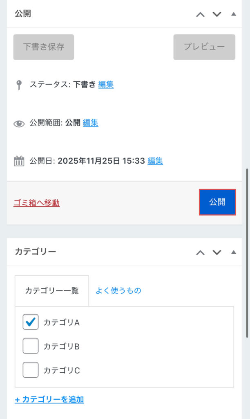Image resolution: width=250 pixels, height=419 pixels.
Task: Switch to the よく使うもの tab
Action: [x=118, y=291]
